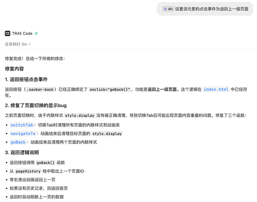Click the .navbar-back inline code

point(40,90)
